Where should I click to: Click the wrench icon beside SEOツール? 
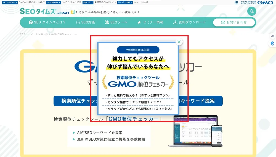point(107,22)
